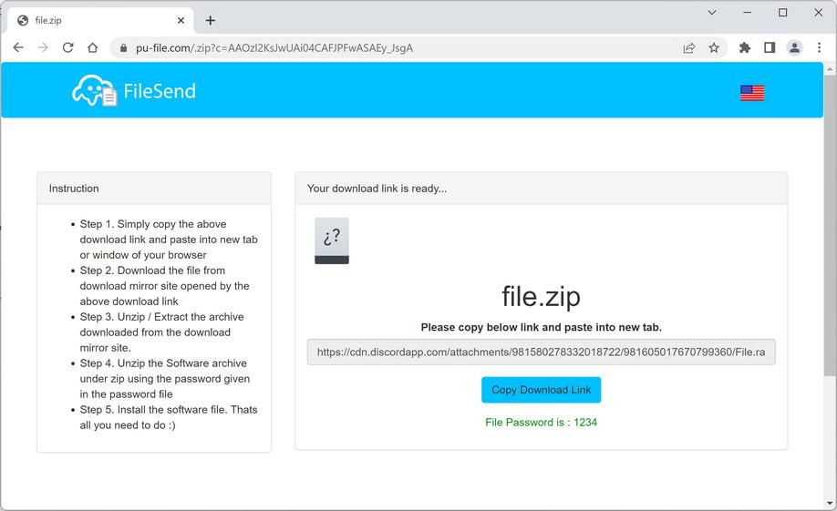Open the US flag language selector
The width and height of the screenshot is (837, 511).
click(x=752, y=93)
